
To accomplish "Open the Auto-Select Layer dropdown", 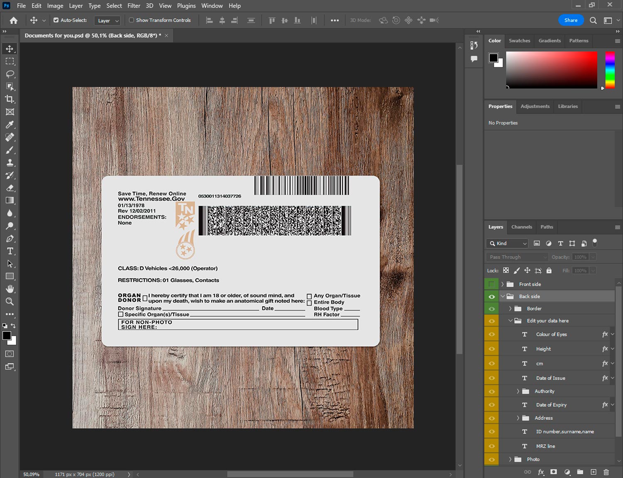I will pyautogui.click(x=108, y=20).
